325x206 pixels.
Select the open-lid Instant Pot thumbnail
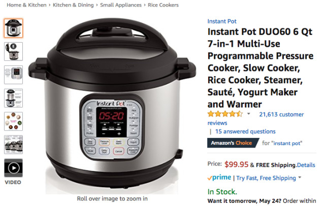14,51
